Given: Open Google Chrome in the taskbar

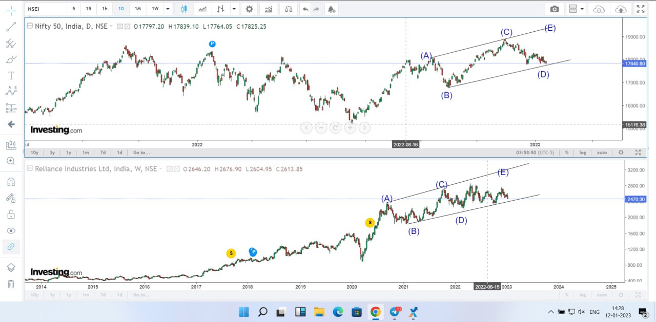Looking at the screenshot, I should pos(375,311).
